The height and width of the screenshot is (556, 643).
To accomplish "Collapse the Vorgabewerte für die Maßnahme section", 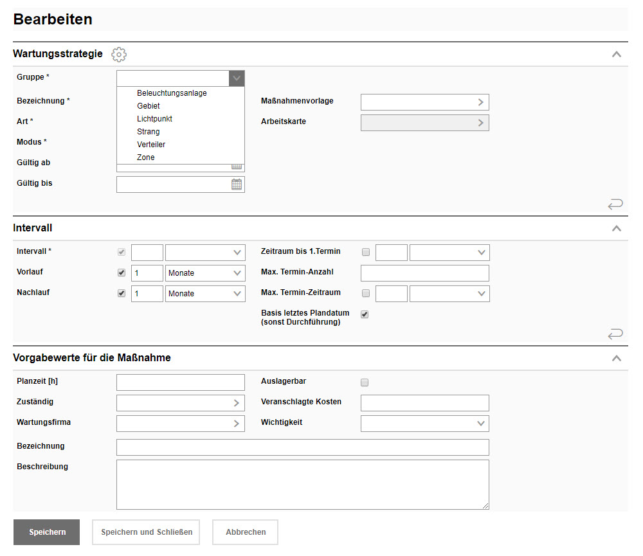I will click(616, 358).
